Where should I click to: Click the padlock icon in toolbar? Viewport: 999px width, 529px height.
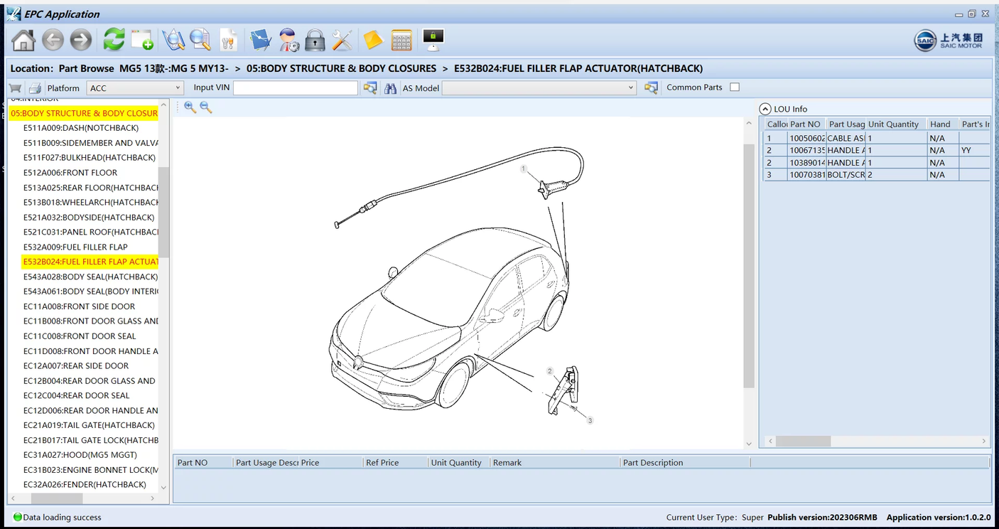(x=315, y=41)
